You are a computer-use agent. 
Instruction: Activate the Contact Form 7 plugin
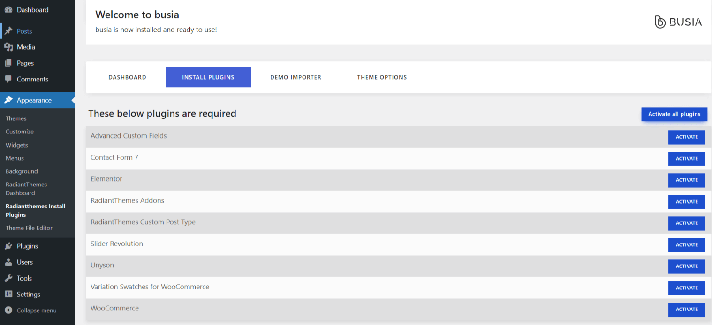click(686, 158)
